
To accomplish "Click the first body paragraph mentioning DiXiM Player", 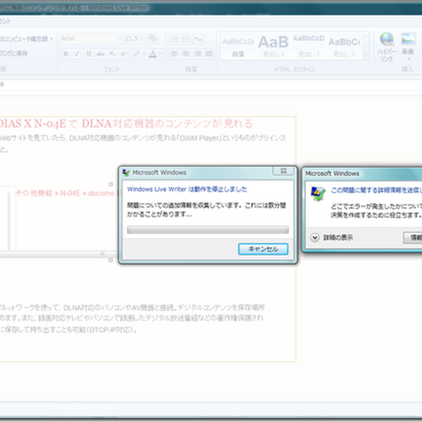I will point(143,143).
